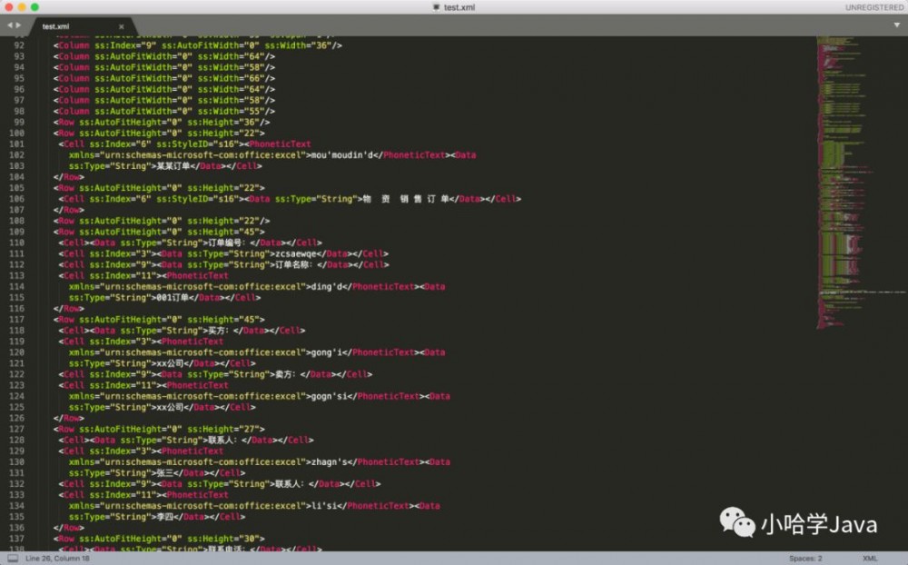Click the green full-screen window button
The image size is (908, 565).
point(35,7)
